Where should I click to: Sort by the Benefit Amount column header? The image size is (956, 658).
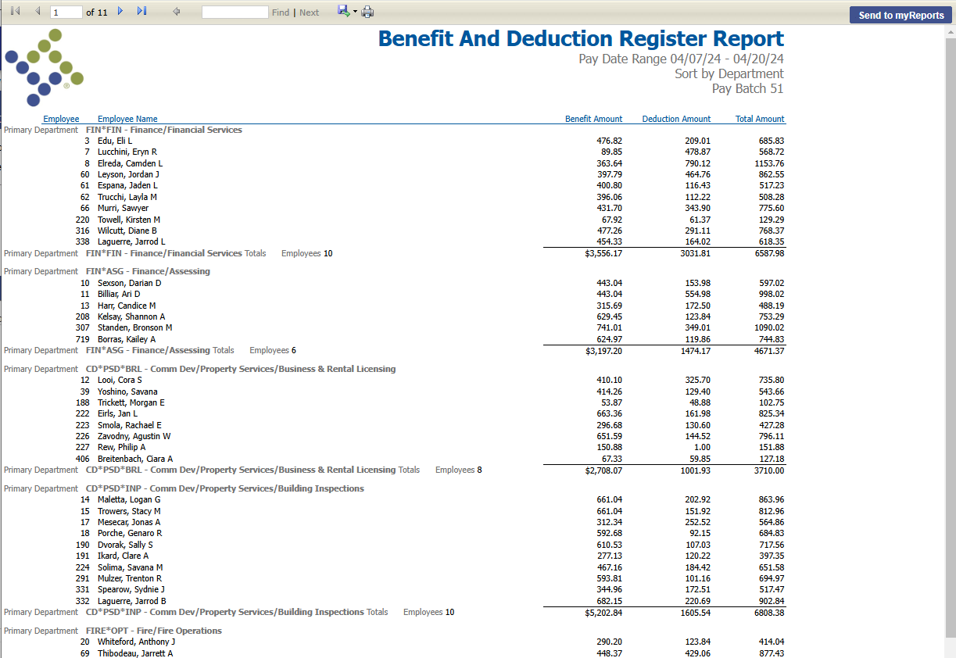pos(594,119)
